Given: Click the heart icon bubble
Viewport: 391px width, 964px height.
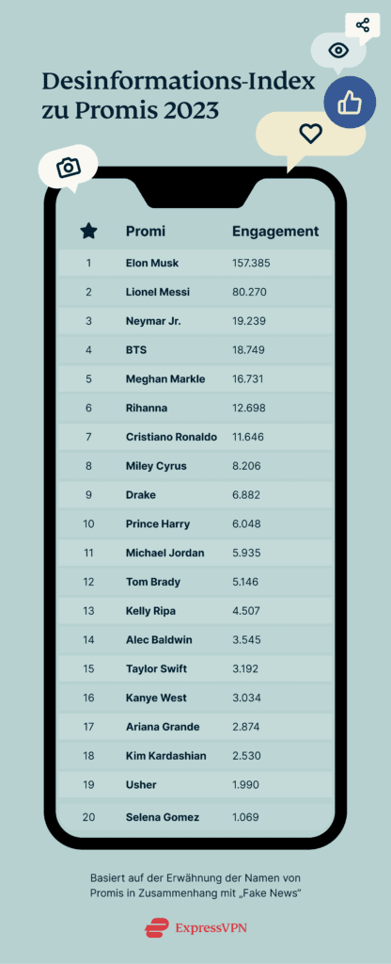Looking at the screenshot, I should pyautogui.click(x=310, y=133).
